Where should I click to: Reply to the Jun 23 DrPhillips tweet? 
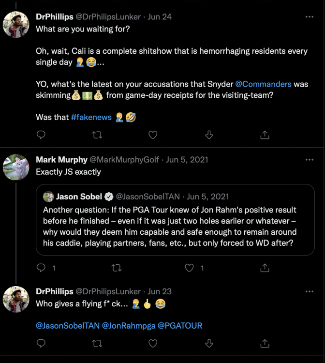click(x=41, y=343)
